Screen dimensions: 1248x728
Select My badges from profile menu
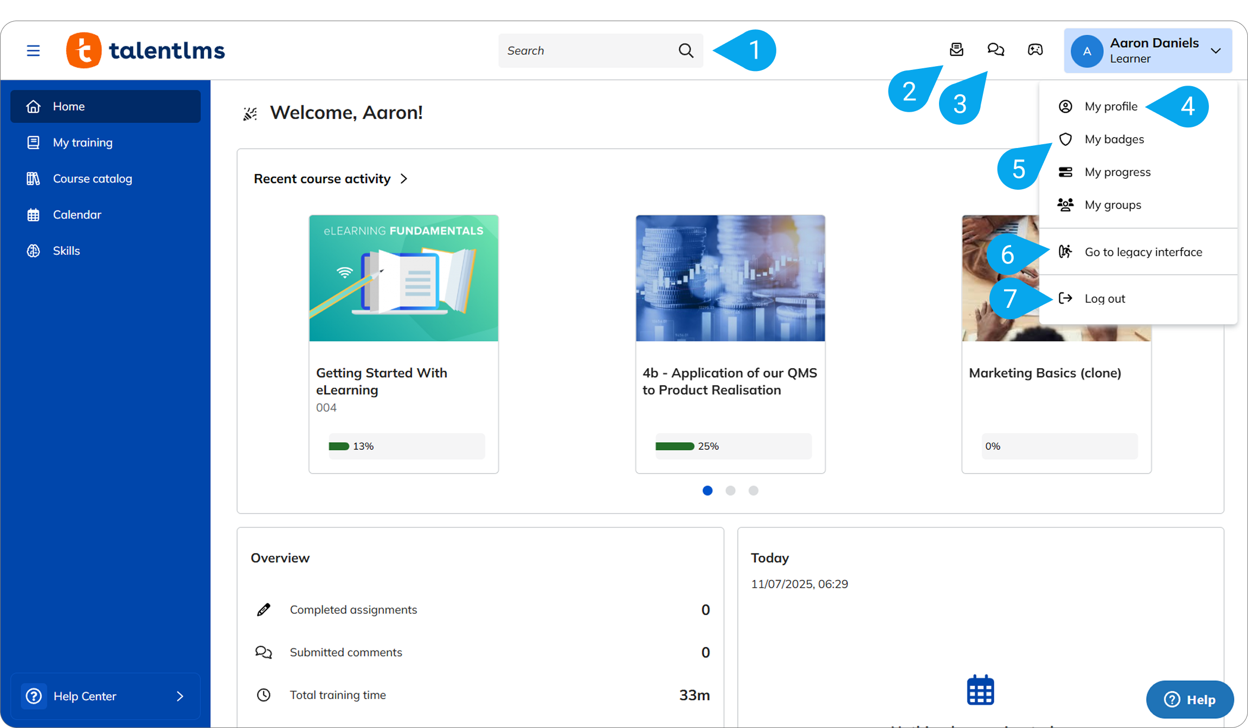click(1114, 139)
